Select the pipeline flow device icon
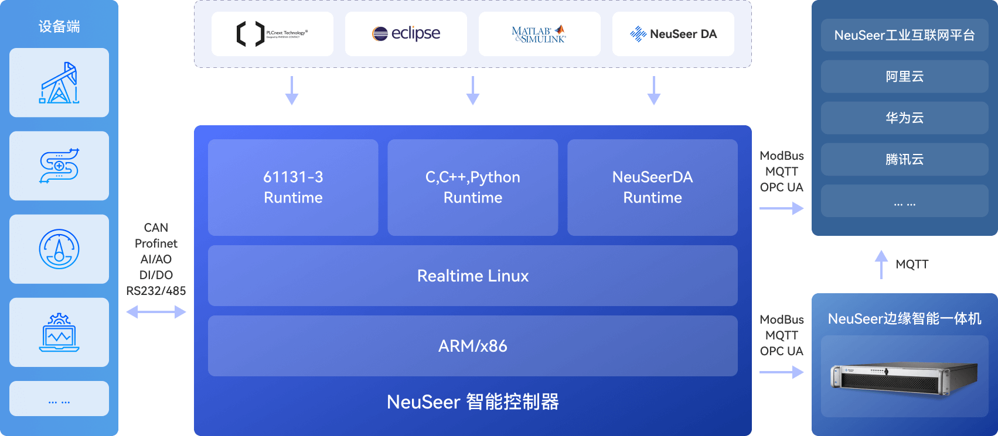Image resolution: width=998 pixels, height=436 pixels. click(x=59, y=166)
